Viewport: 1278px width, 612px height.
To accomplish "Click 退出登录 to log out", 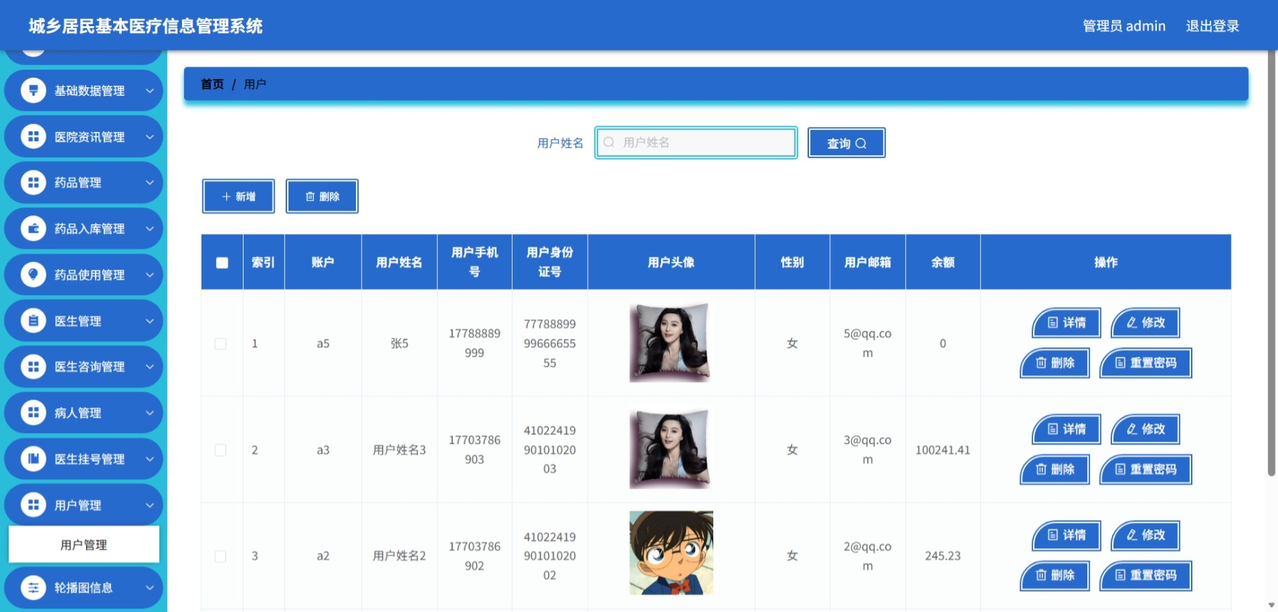I will (1212, 26).
